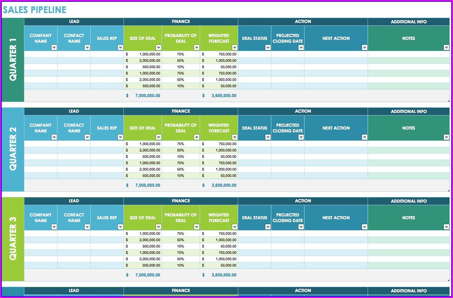The width and height of the screenshot is (453, 298).
Task: Click the FINANCE header in Quarter 1
Action: [x=181, y=22]
